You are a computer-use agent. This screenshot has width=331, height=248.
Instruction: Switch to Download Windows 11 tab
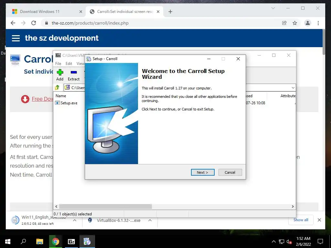click(40, 12)
